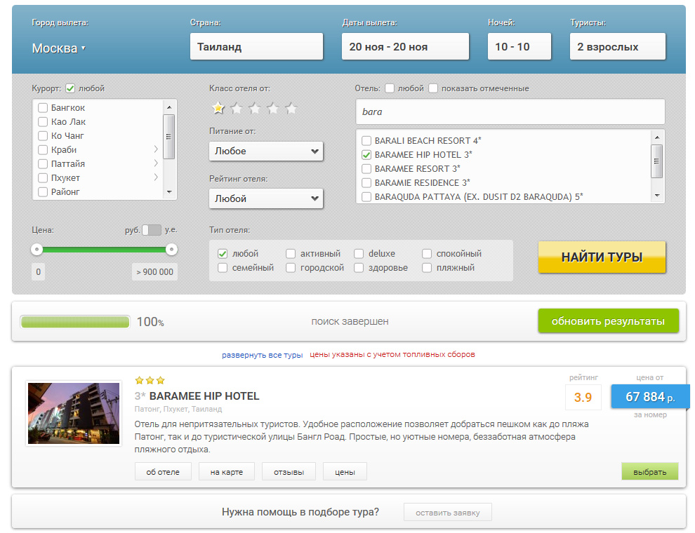
Task: Click выбрать button for Baramee Hip
Action: pos(650,472)
